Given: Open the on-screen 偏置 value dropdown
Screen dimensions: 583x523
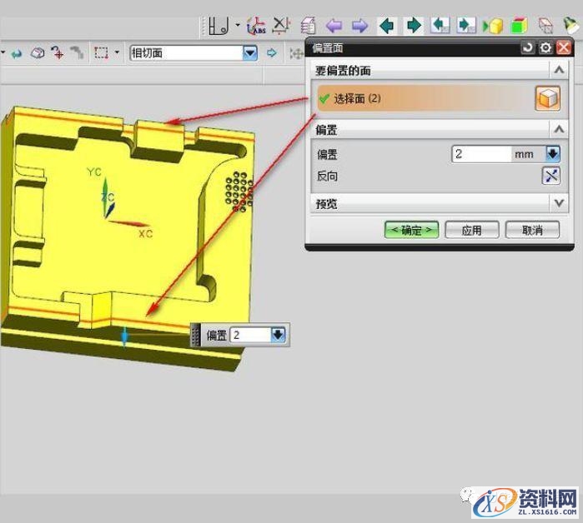Looking at the screenshot, I should coord(278,335).
